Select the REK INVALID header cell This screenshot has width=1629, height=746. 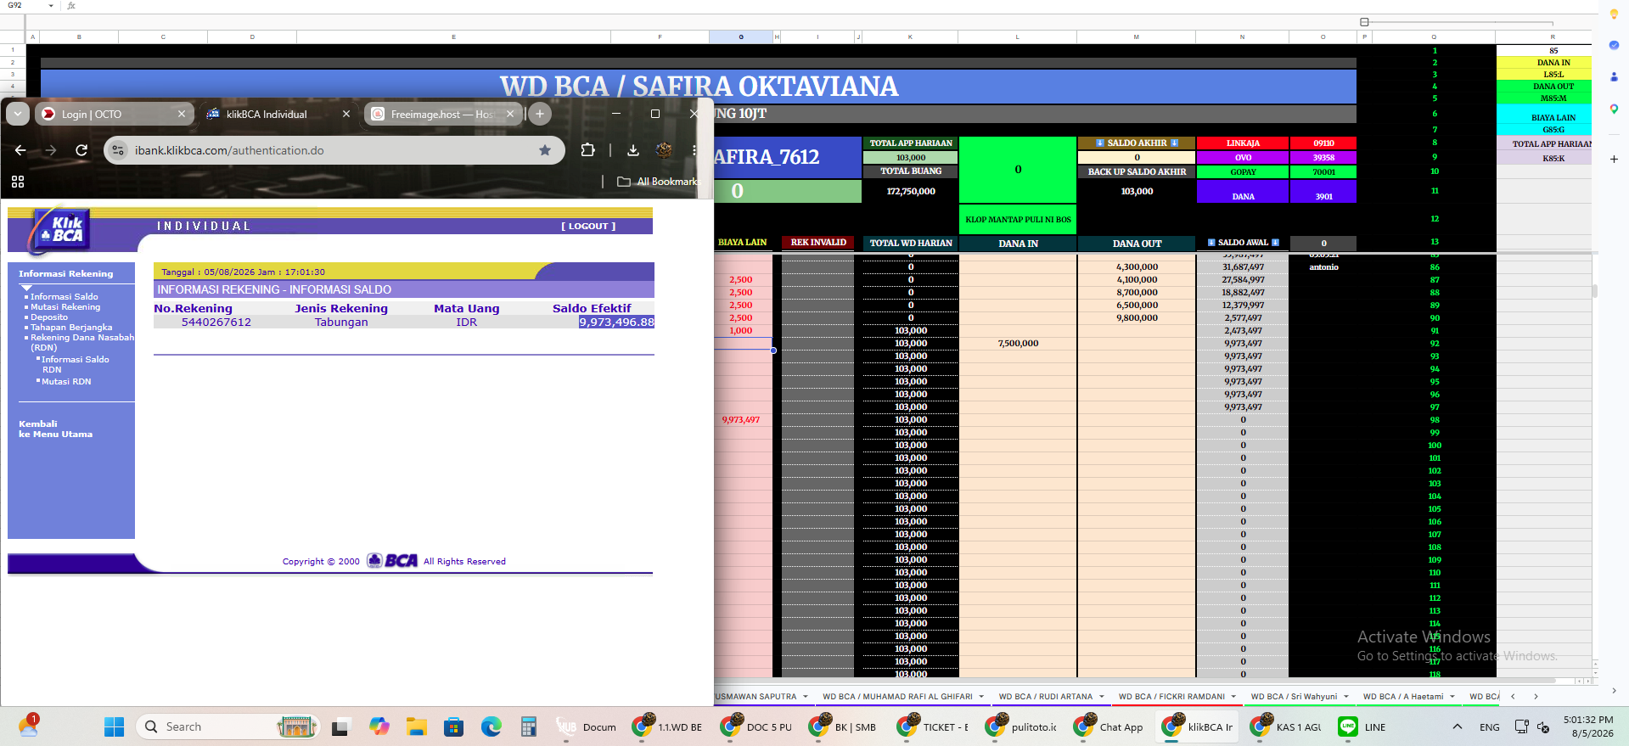[x=818, y=243]
